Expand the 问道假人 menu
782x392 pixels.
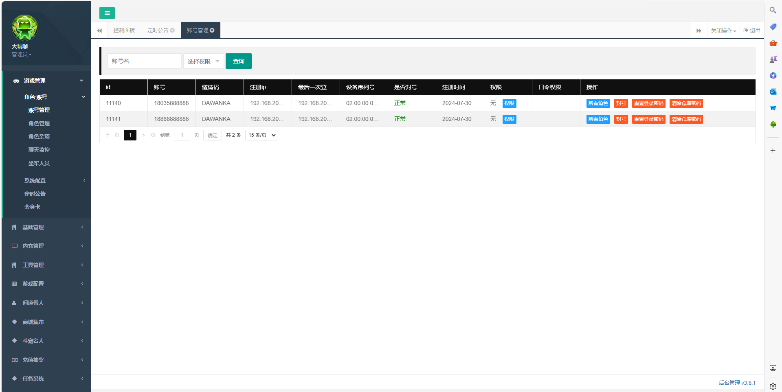[46, 303]
